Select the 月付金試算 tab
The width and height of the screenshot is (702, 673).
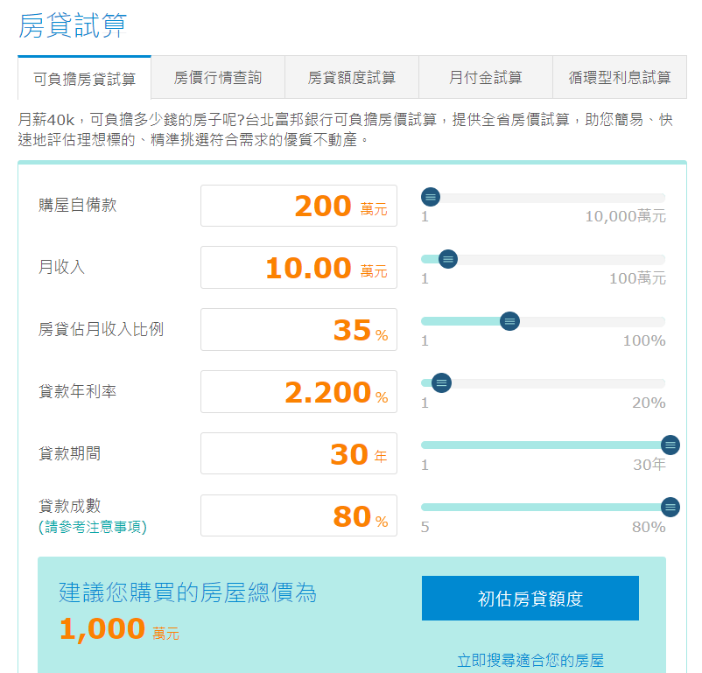485,78
